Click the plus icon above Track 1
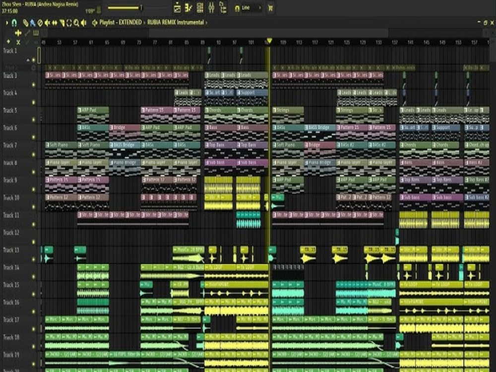This screenshot has height=372, width=496. click(x=8, y=42)
